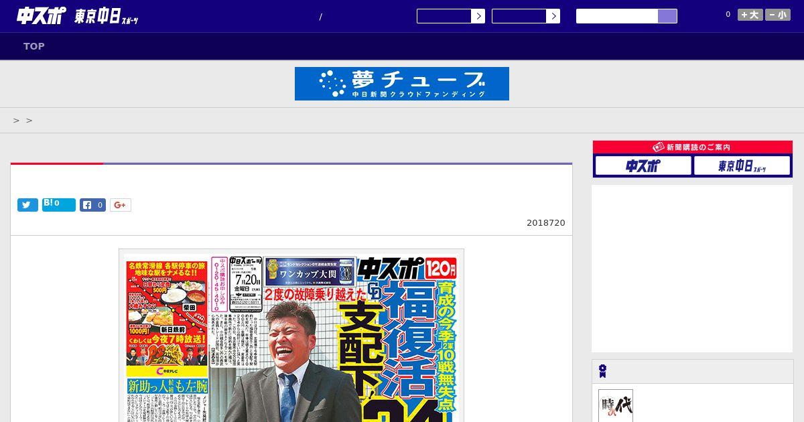Click the 新聞購読のご案内 header
Screen dimensions: 804x422
pos(693,147)
